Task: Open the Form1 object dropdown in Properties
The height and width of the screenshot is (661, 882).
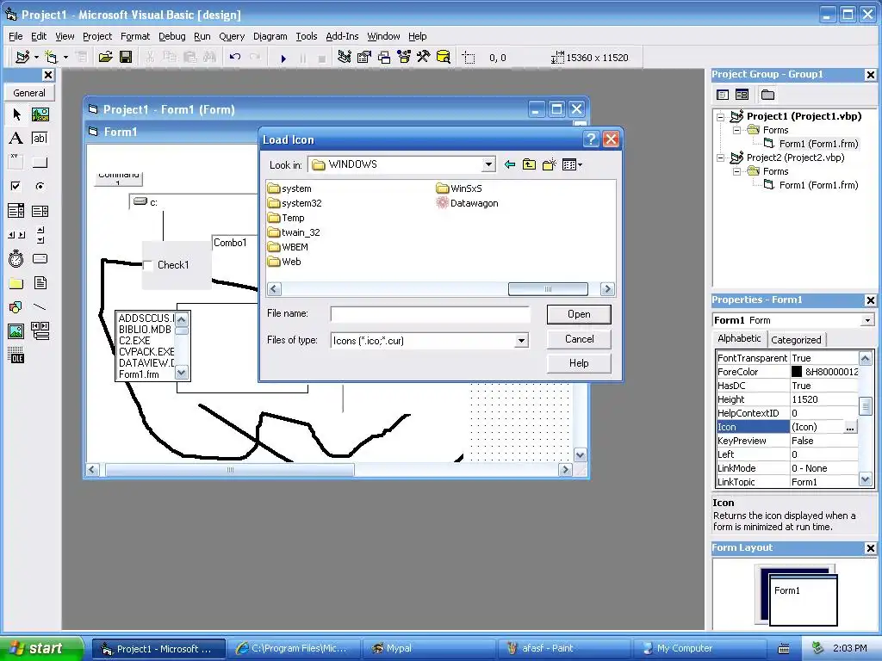Action: pyautogui.click(x=867, y=320)
